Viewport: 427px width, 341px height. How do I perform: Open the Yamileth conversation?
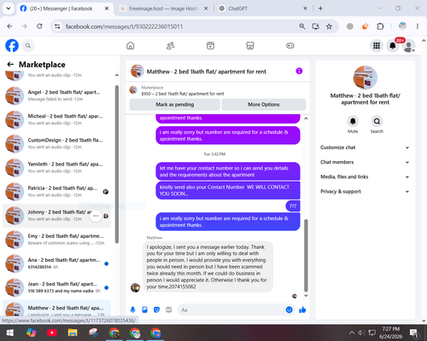(57, 168)
